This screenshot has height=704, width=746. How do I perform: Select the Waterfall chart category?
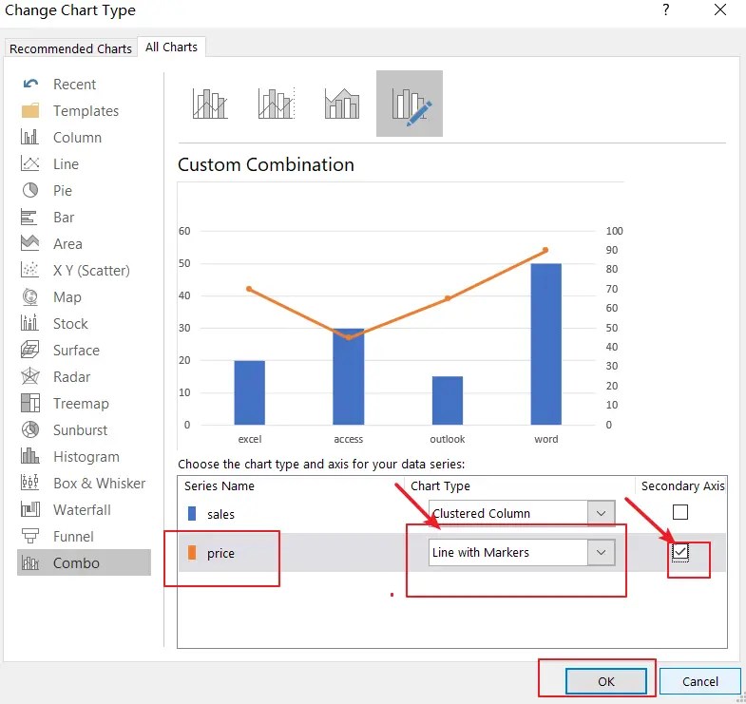coord(82,510)
